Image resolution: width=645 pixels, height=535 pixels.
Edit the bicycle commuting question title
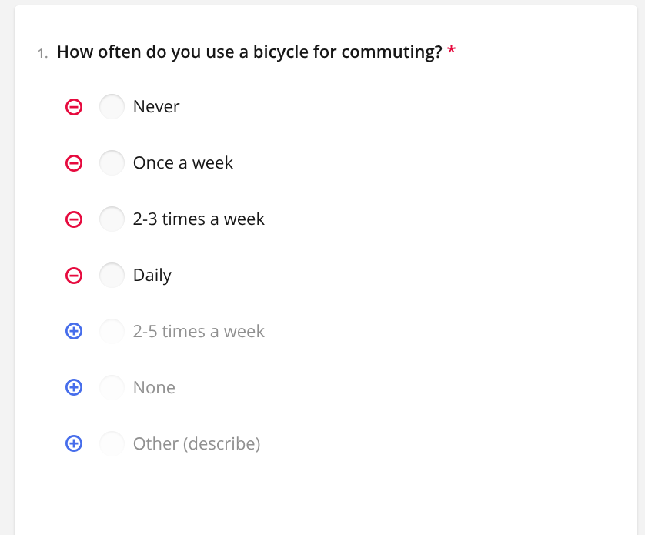(x=249, y=52)
